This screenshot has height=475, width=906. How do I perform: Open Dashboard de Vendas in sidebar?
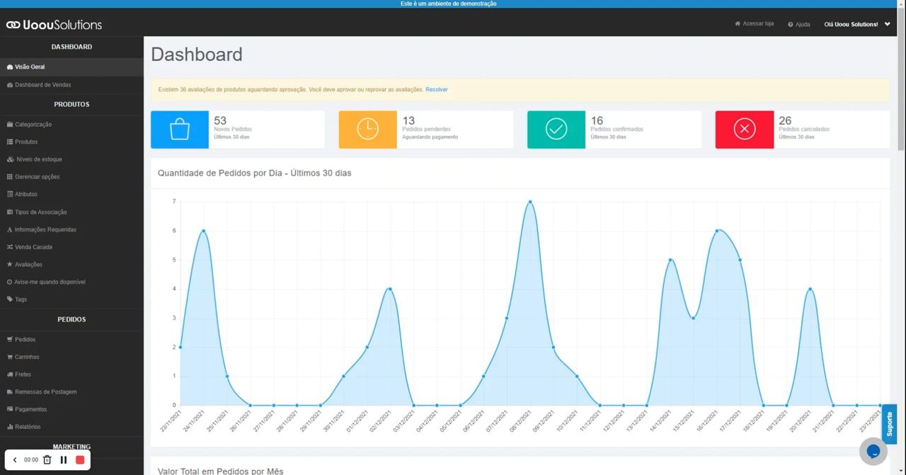42,85
